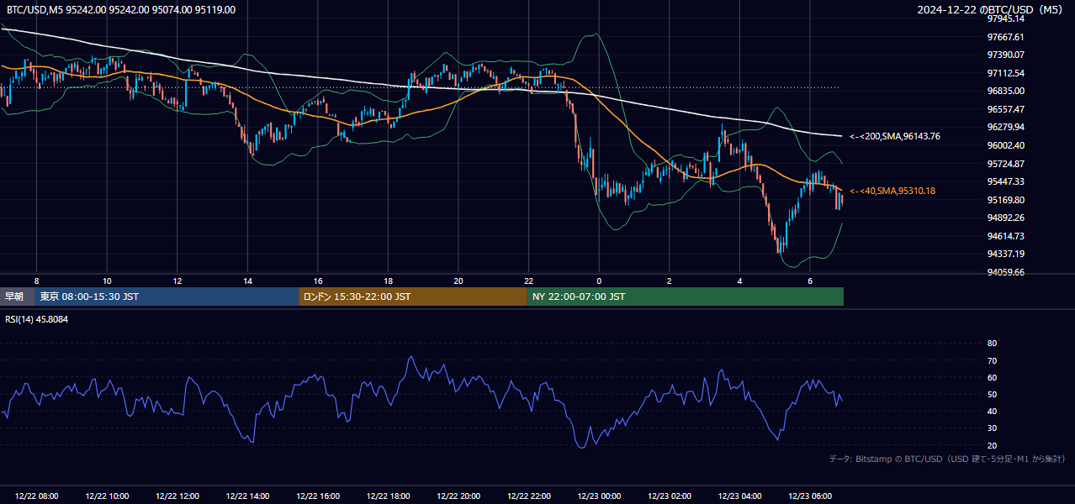Screen dimensions: 1075x504
Task: Click the RSI scale label 30
Action: [992, 428]
